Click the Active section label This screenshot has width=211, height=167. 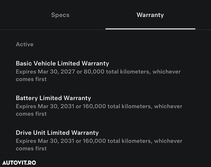click(25, 44)
